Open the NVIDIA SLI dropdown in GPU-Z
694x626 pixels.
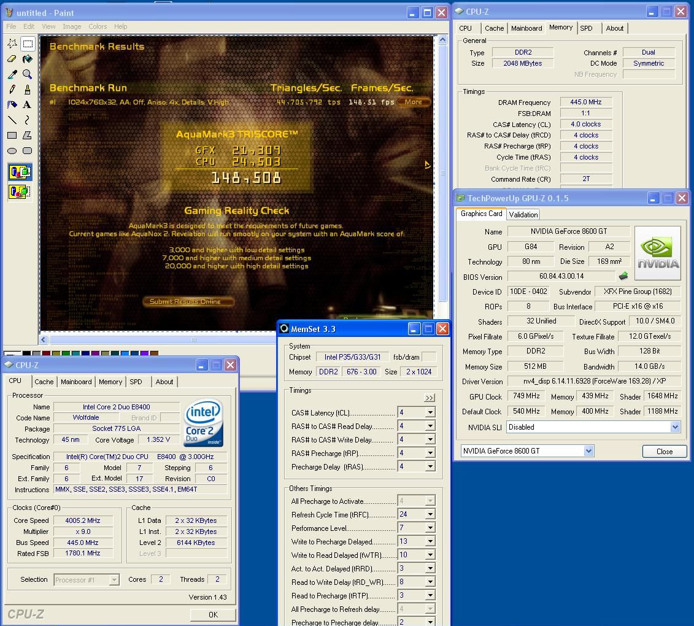coord(674,427)
